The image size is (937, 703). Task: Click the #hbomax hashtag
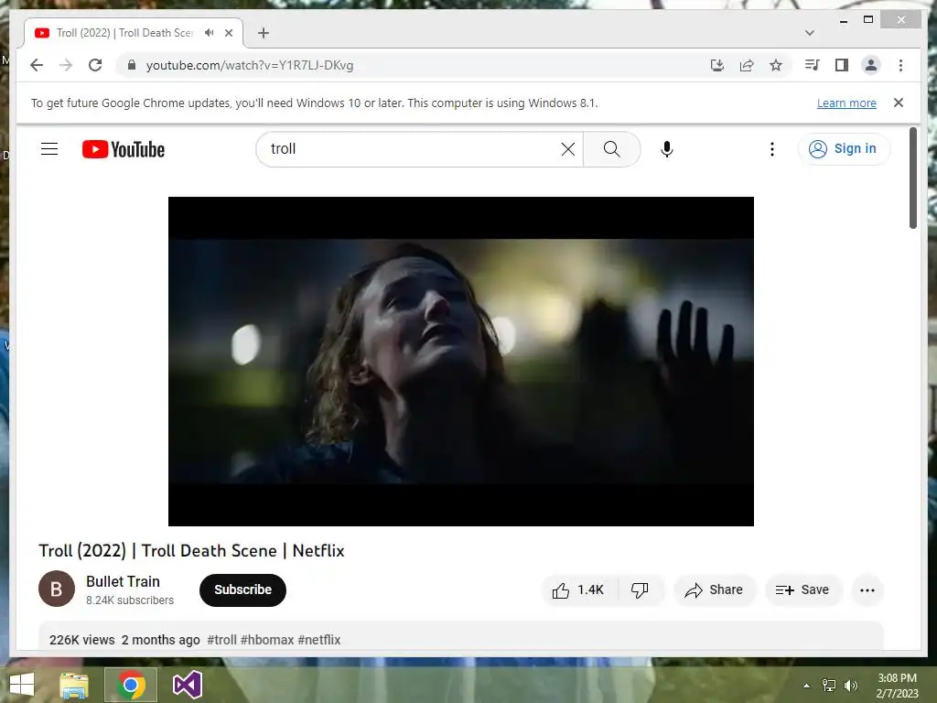click(267, 640)
